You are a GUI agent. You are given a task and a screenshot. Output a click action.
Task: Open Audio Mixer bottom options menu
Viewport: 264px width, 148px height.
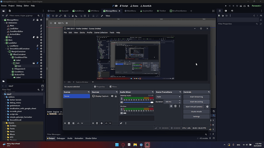click(x=126, y=123)
